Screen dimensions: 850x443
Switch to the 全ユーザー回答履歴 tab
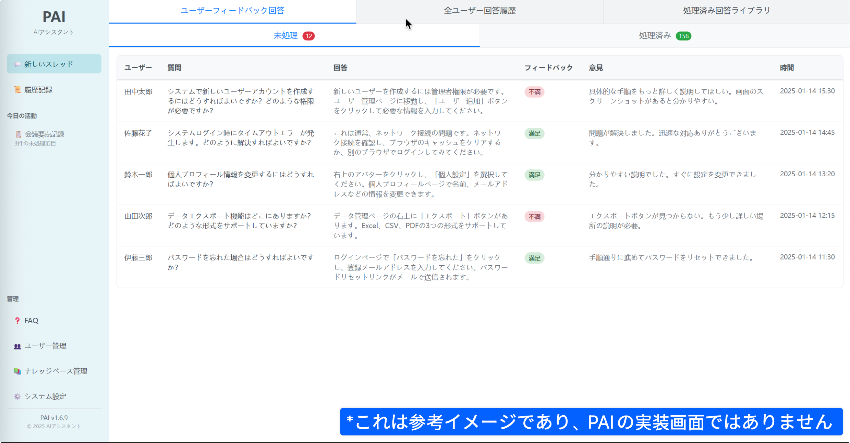click(x=479, y=11)
